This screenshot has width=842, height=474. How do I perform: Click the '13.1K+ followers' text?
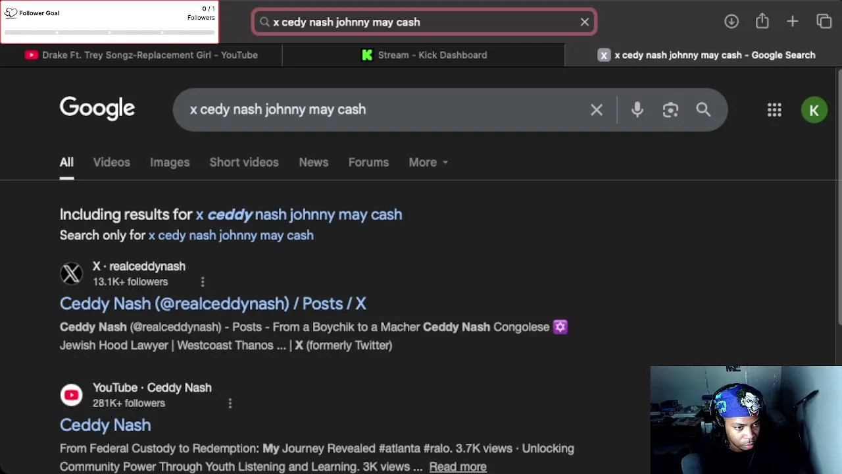pos(130,282)
